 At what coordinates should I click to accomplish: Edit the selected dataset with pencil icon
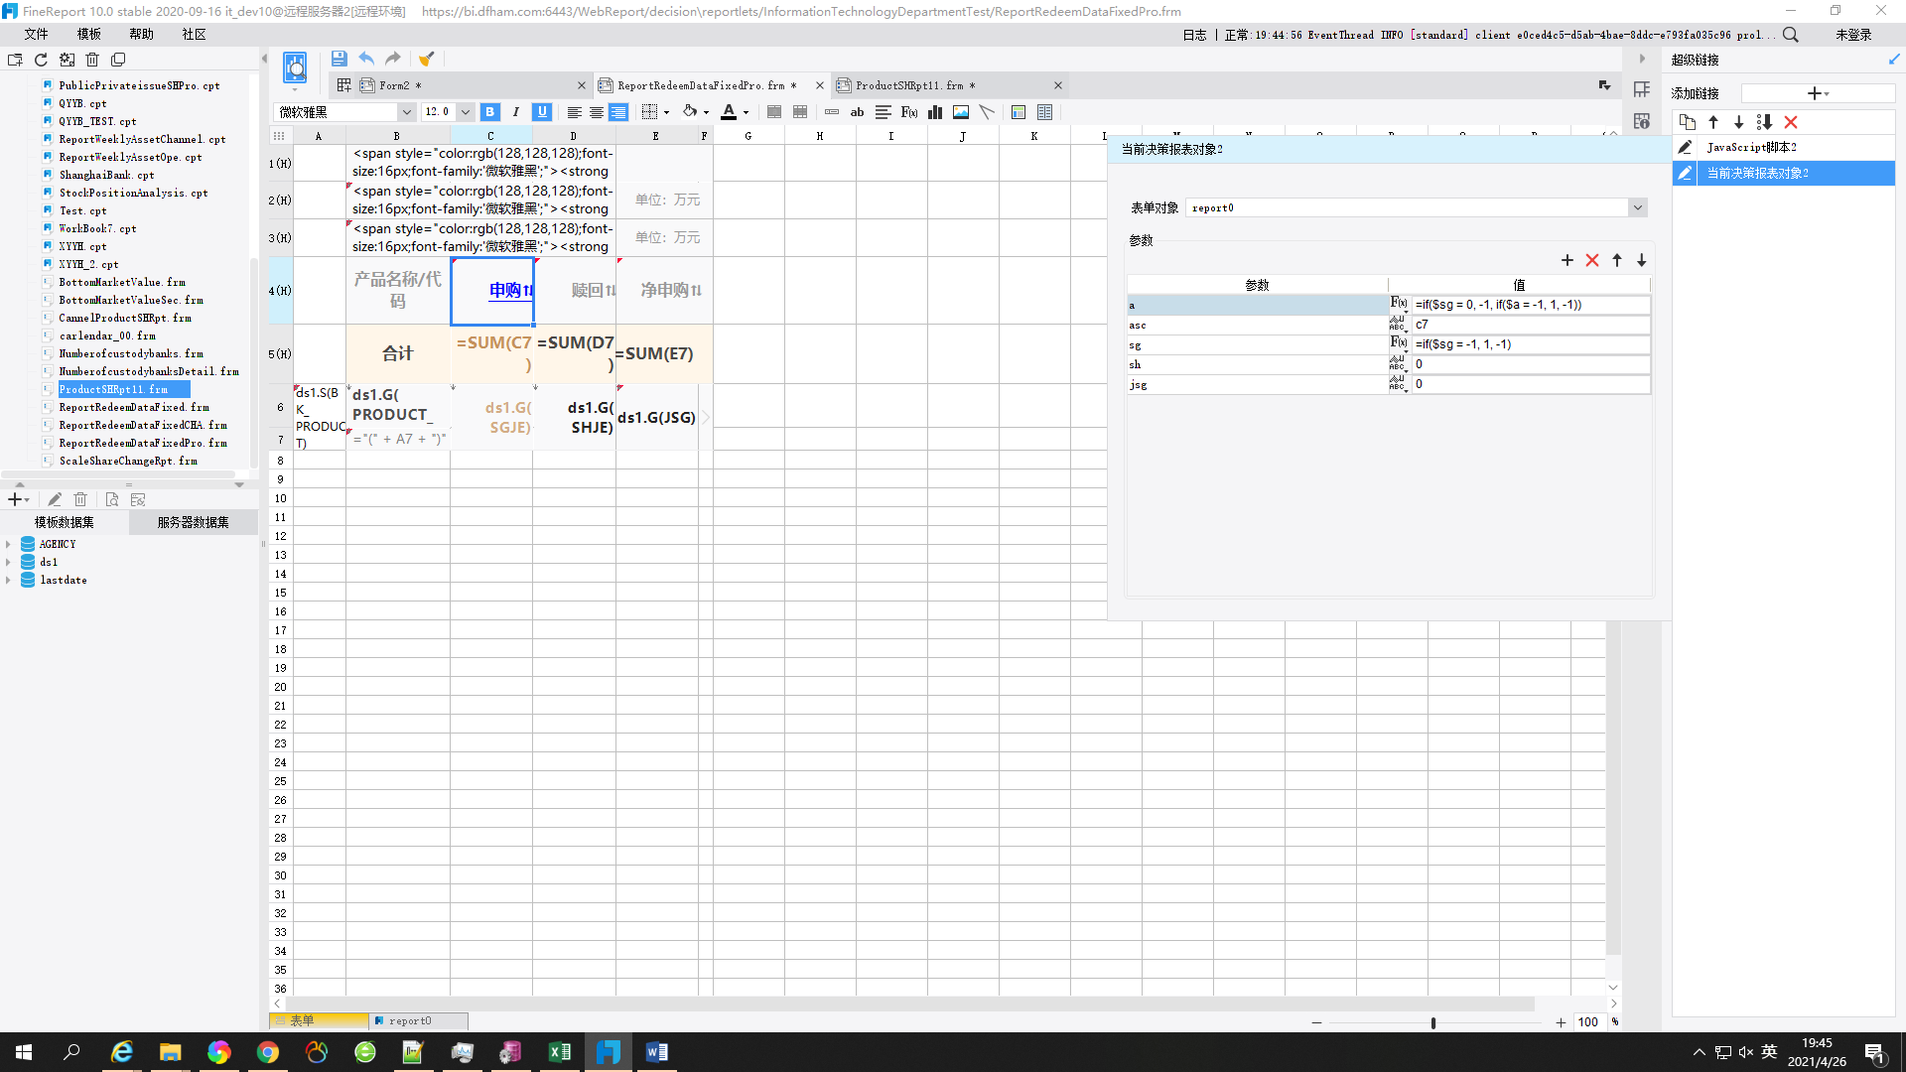(x=55, y=499)
